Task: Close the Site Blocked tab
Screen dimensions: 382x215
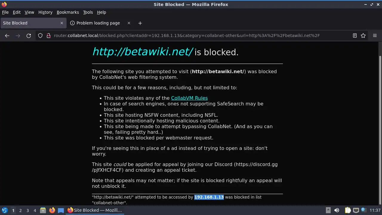Action: click(62, 23)
